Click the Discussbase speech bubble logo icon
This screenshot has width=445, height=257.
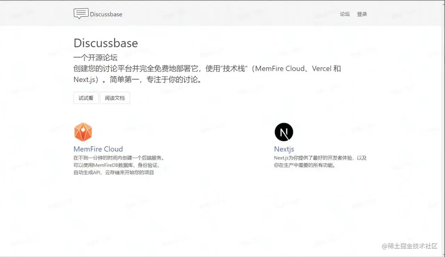click(81, 14)
